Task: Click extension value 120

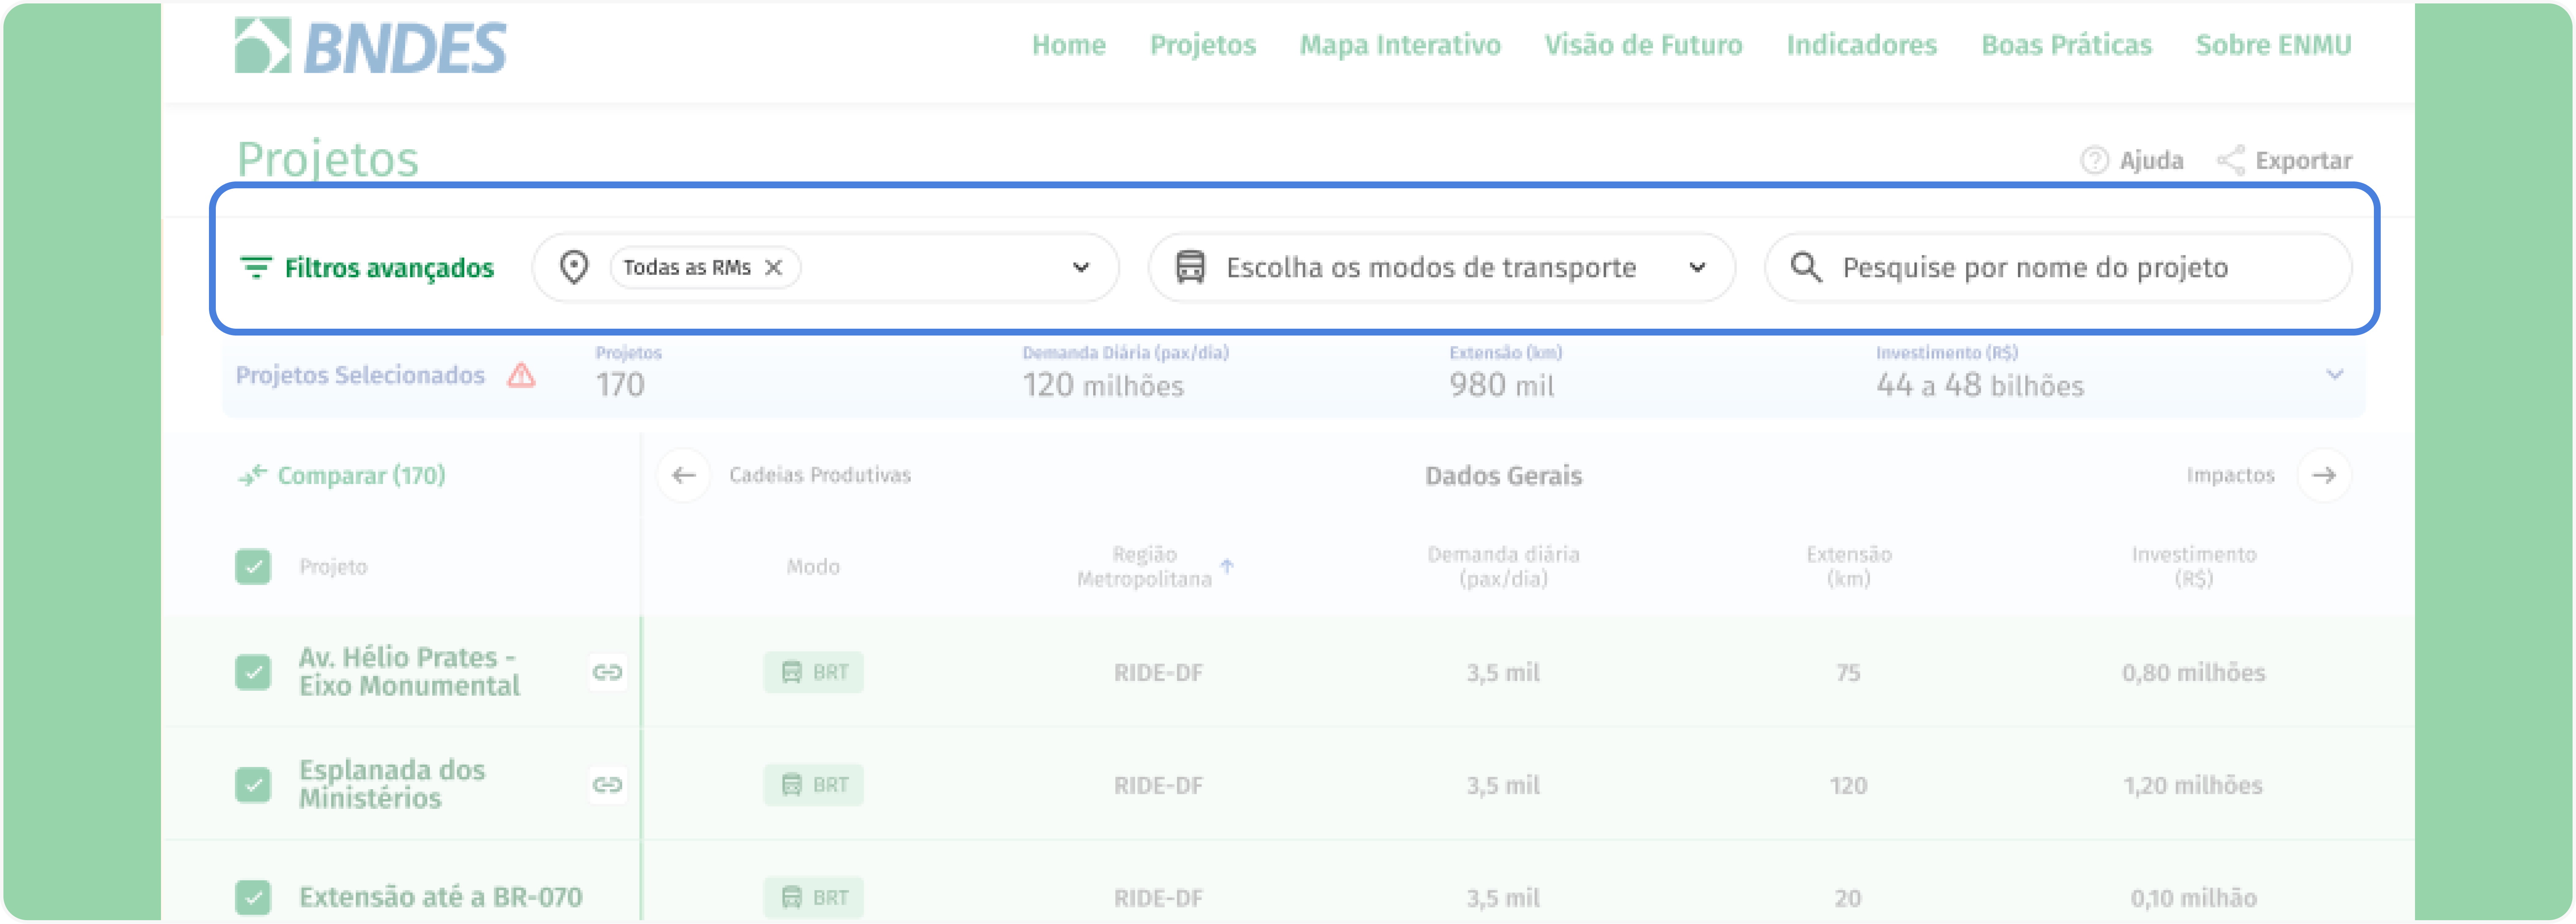Action: [1848, 786]
